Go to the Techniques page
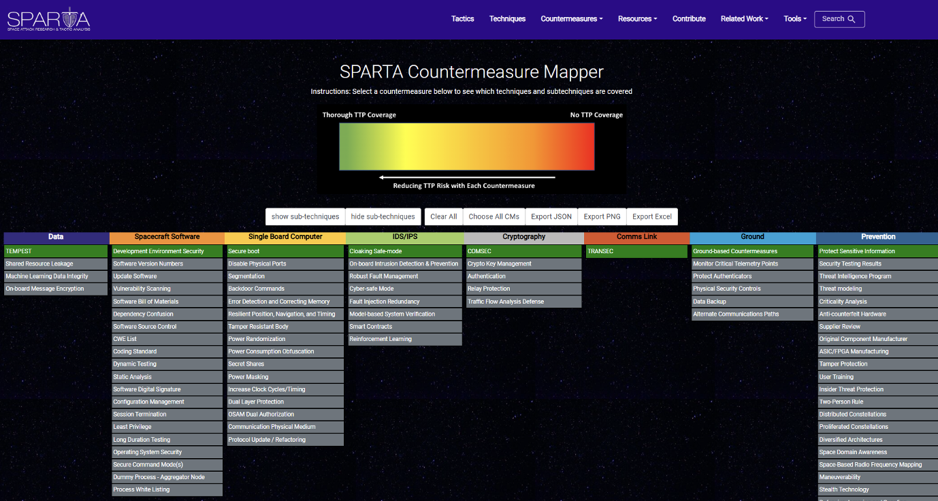938x501 pixels. pyautogui.click(x=507, y=19)
